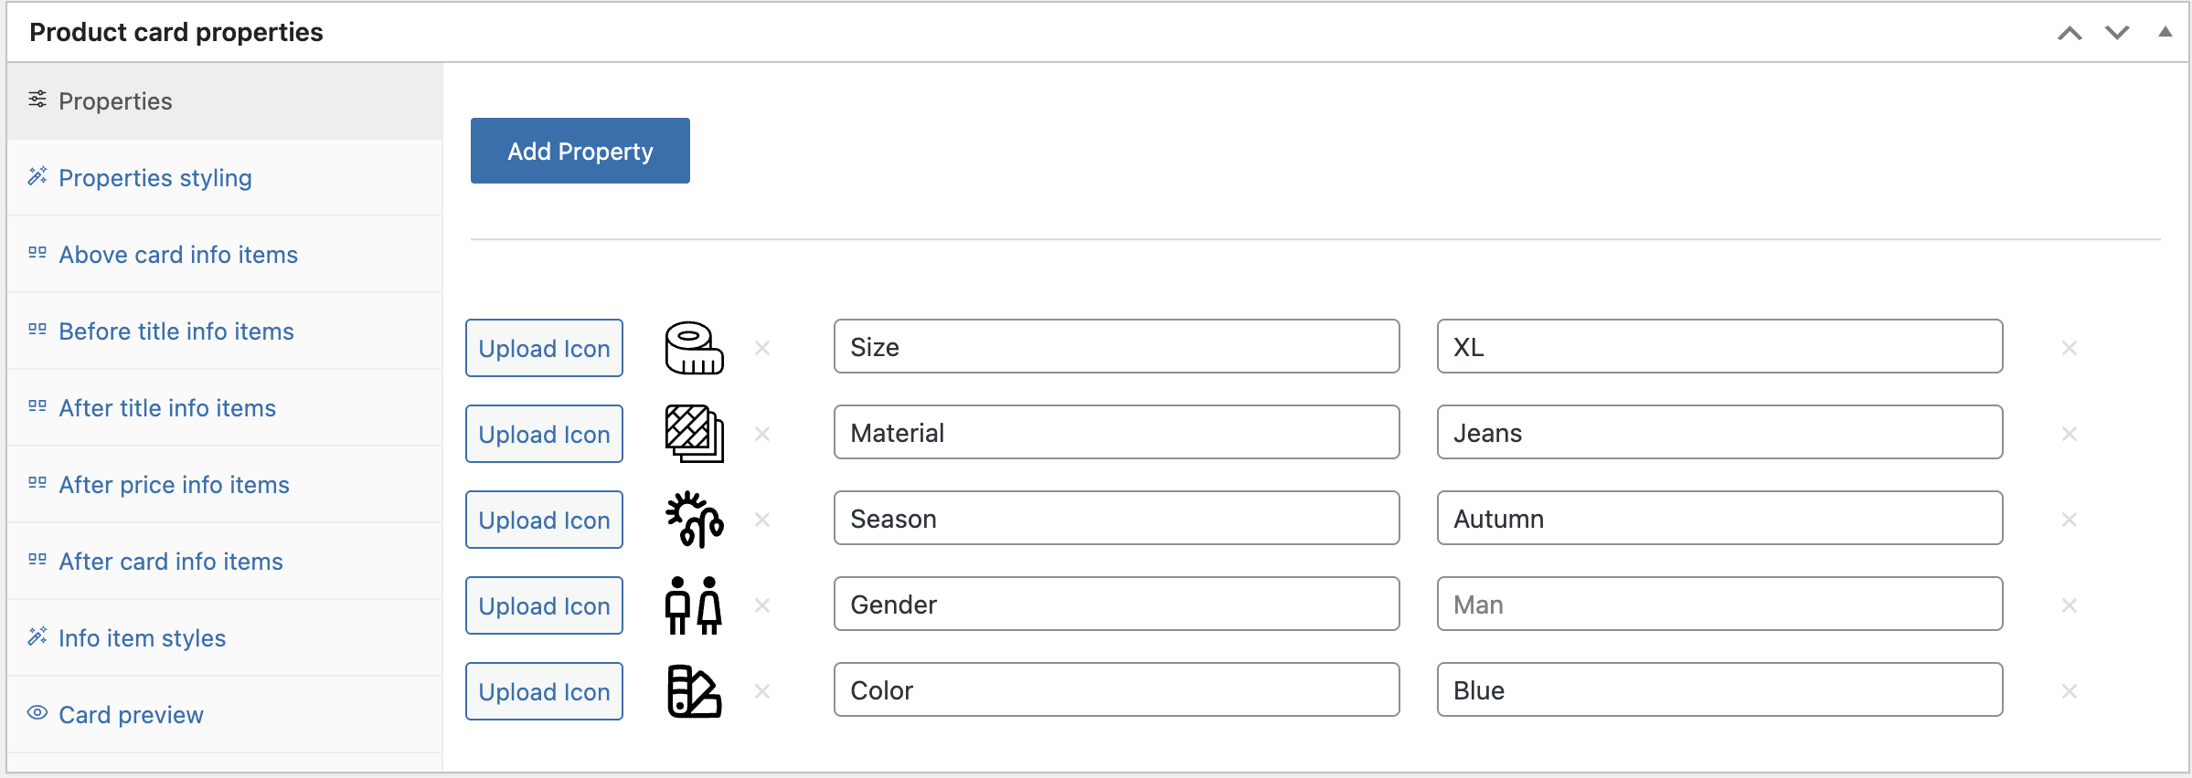Remove the icon from the Season property
Viewport: 2192px width, 778px height.
click(762, 520)
